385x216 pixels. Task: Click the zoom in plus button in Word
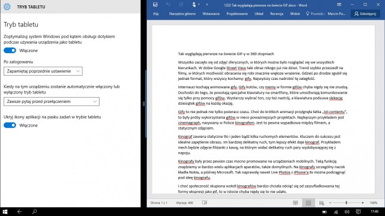pos(362,203)
